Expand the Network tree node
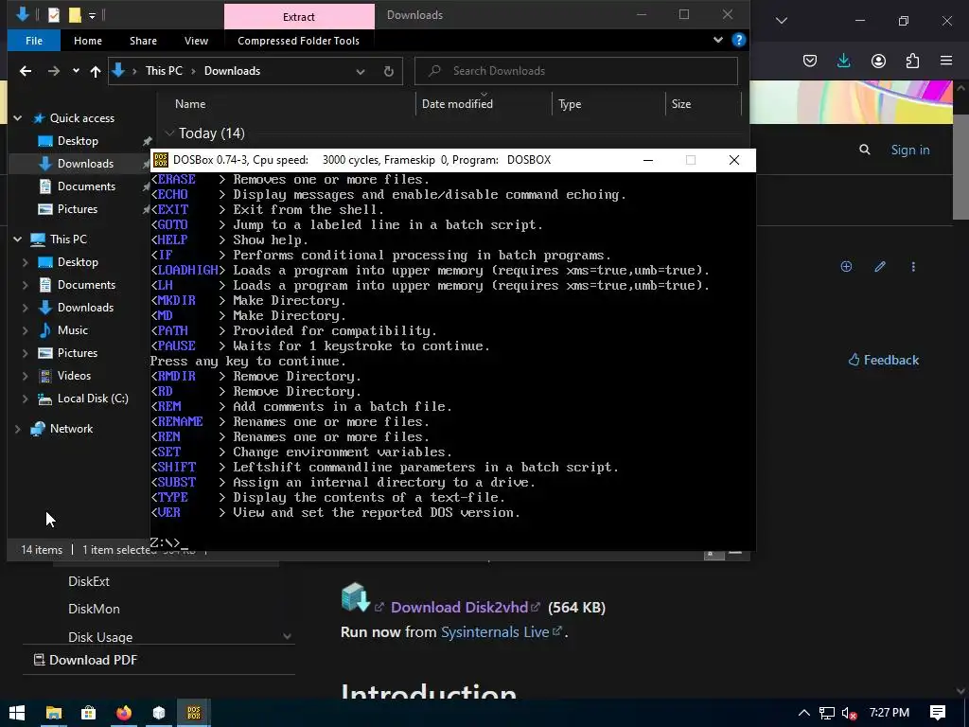 coord(17,429)
